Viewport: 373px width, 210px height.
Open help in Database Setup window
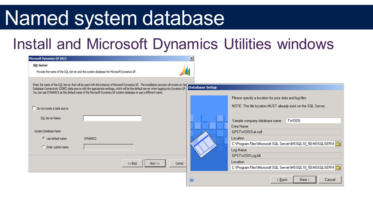[x=192, y=180]
